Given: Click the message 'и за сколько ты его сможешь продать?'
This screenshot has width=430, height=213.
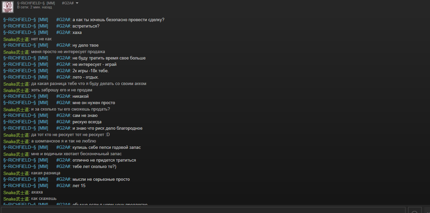Looking at the screenshot, I should coord(71,109).
